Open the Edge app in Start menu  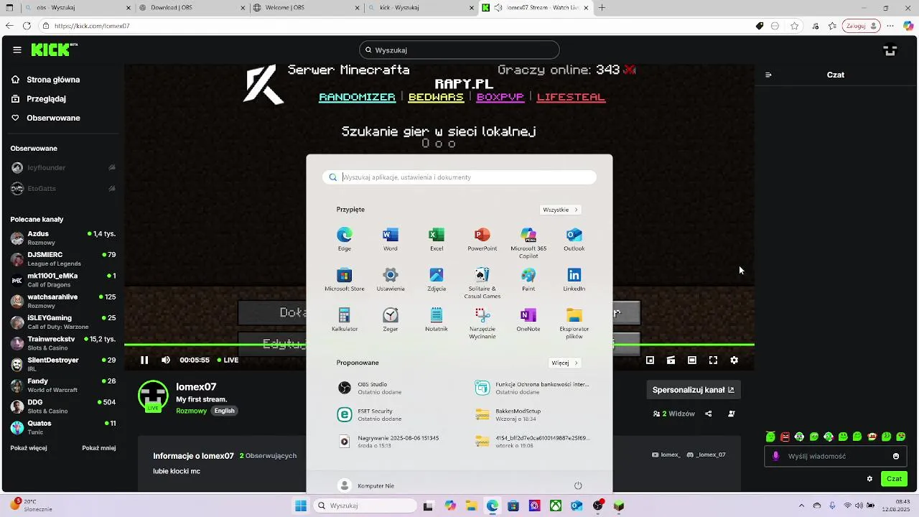pos(345,239)
